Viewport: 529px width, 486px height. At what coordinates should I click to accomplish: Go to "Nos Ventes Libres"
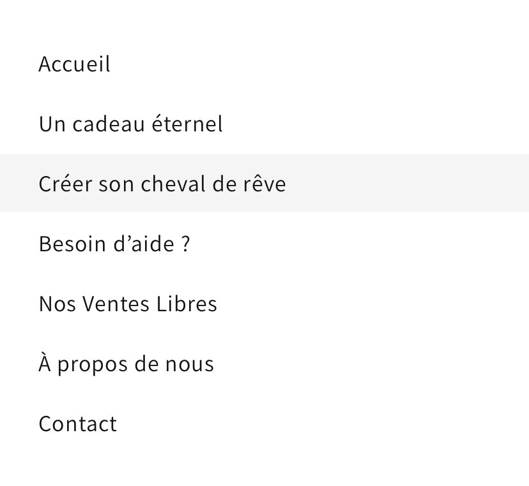(128, 304)
